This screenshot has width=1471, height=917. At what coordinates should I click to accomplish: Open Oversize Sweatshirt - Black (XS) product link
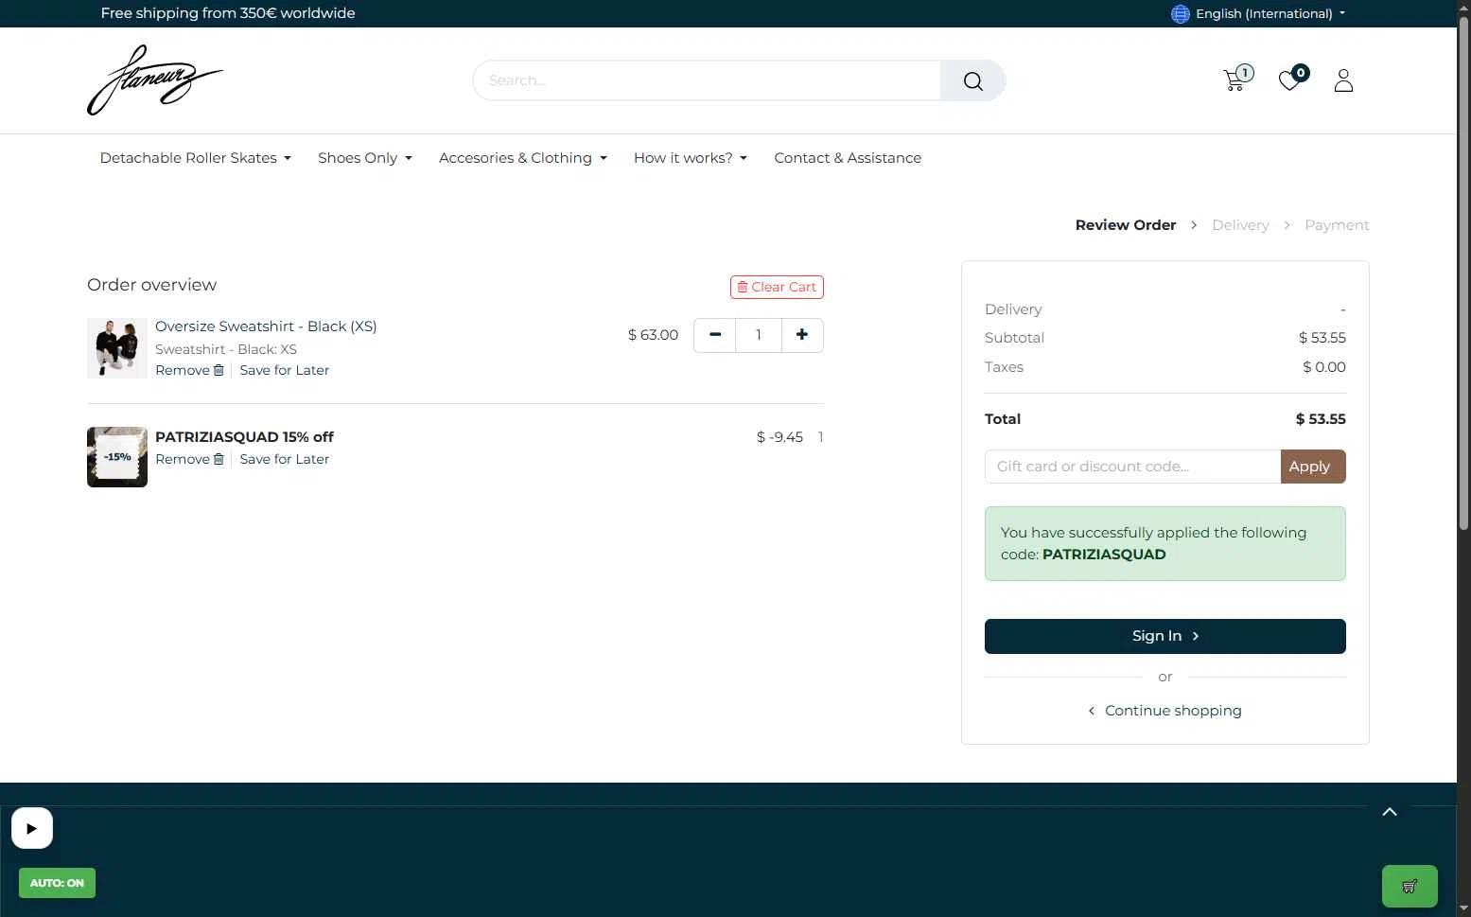[266, 326]
